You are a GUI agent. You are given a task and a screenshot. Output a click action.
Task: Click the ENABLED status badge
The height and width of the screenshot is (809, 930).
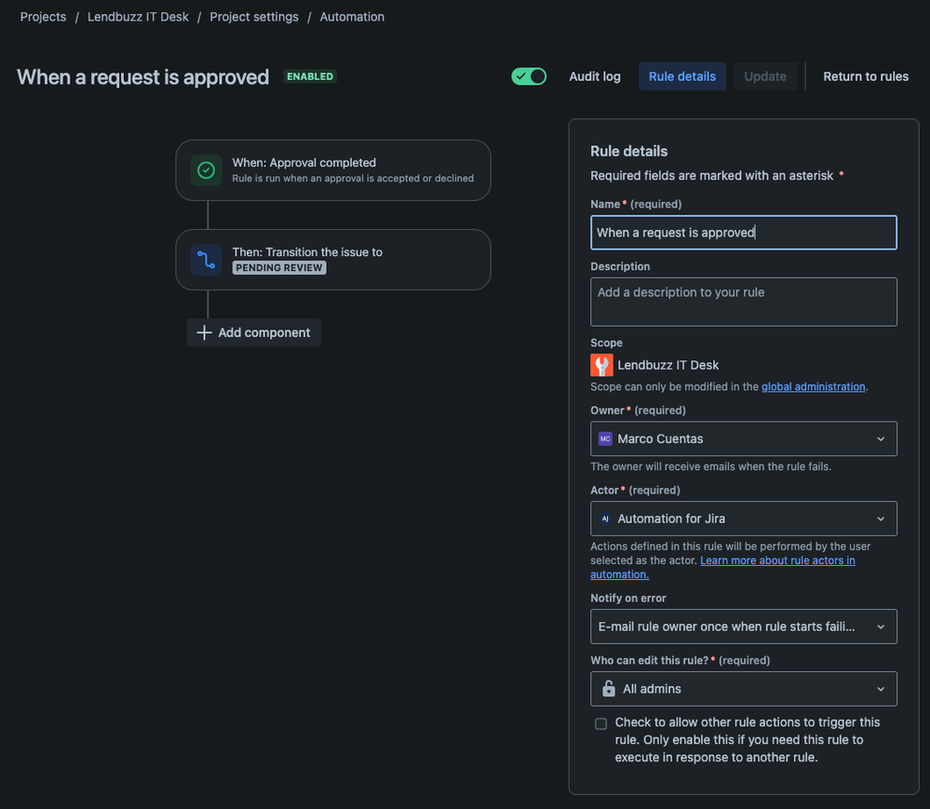pos(310,76)
